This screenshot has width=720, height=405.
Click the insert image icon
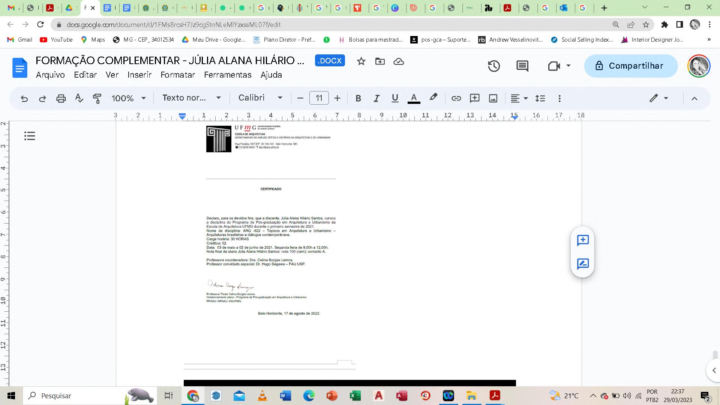click(x=493, y=98)
